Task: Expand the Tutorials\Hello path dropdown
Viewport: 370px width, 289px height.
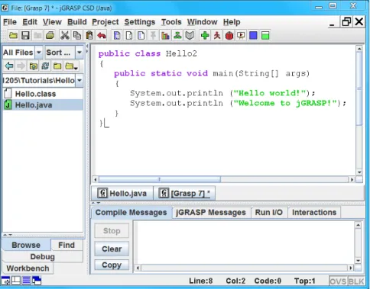Action: coord(80,80)
